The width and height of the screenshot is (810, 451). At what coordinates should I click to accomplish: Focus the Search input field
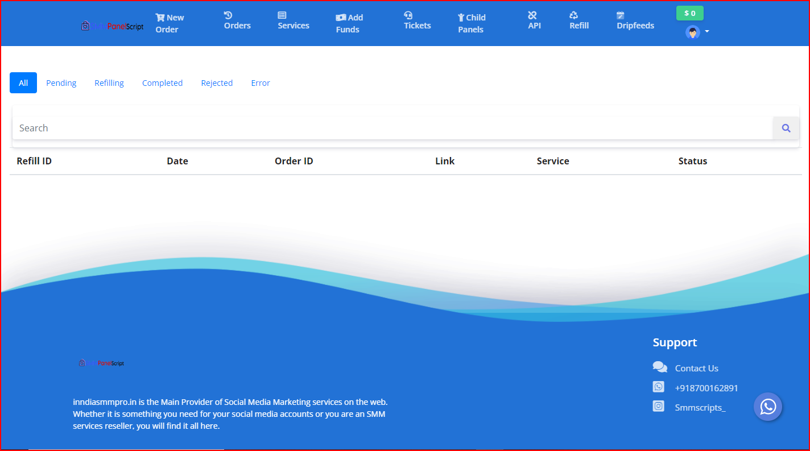pyautogui.click(x=392, y=128)
